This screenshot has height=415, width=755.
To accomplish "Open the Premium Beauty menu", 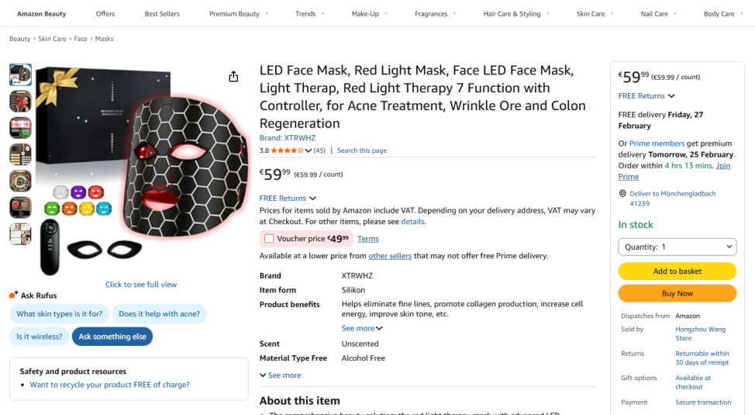I will pos(239,14).
